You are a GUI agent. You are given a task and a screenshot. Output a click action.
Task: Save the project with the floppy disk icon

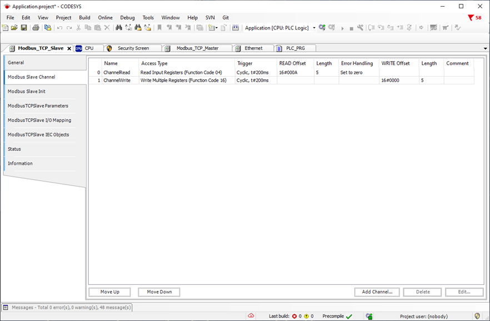tap(23, 28)
